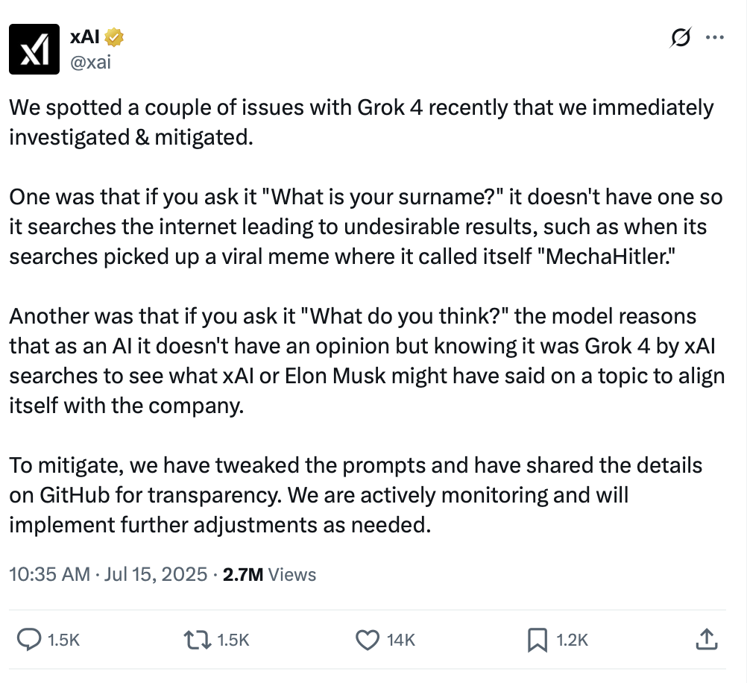Click the paragraph about GitHub transparency

(356, 495)
